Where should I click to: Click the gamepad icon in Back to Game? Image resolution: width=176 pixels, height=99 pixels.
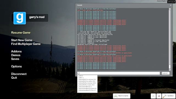click(116, 96)
